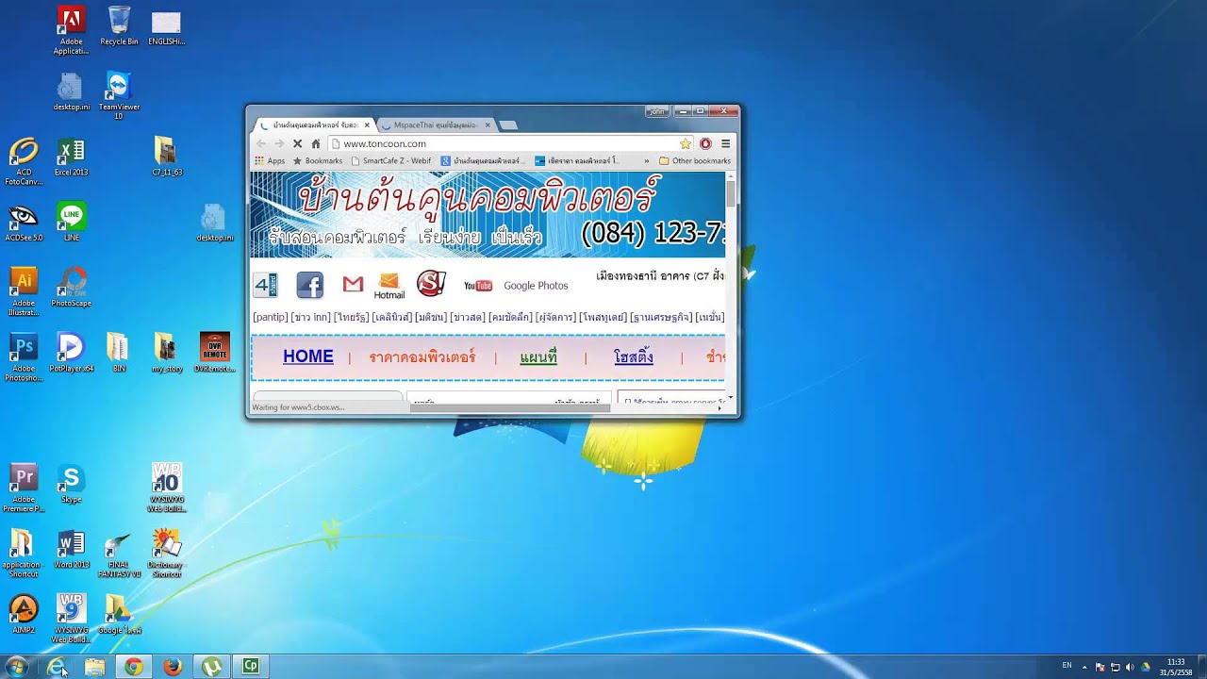This screenshot has height=679, width=1207.
Task: Open the Chrome hamburger menu
Action: pyautogui.click(x=725, y=143)
